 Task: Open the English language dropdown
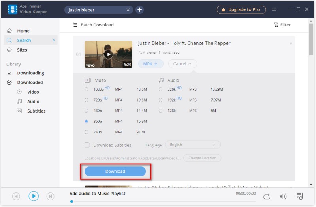tap(193, 145)
